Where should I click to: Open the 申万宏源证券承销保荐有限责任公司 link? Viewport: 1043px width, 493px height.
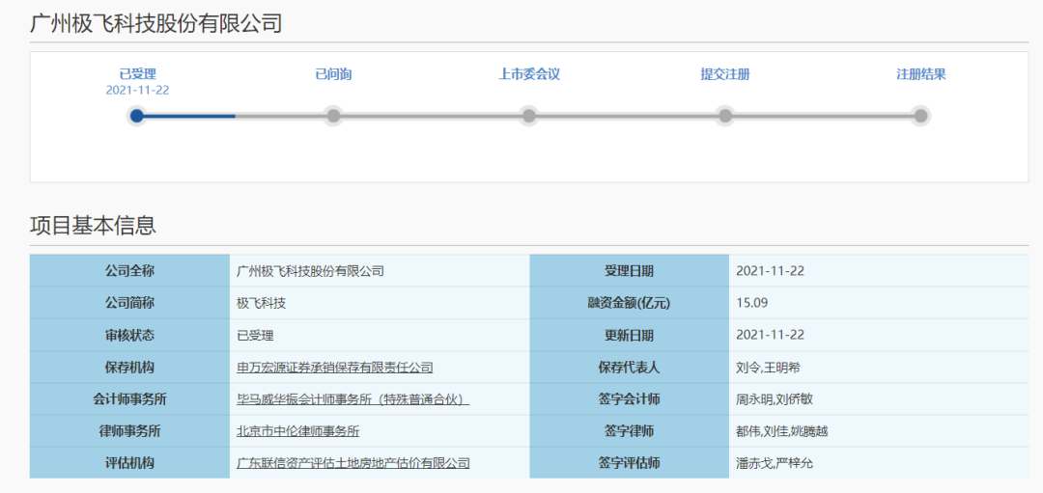pos(335,368)
